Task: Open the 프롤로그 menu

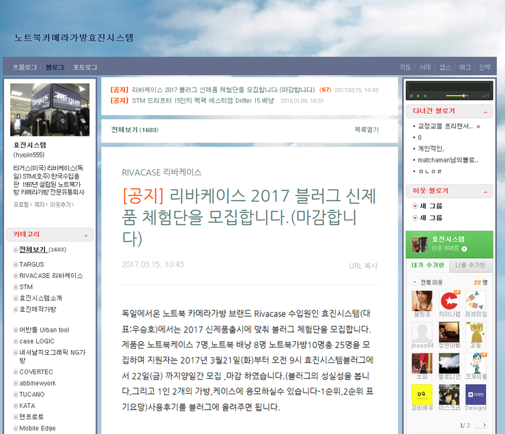Action: tap(25, 67)
